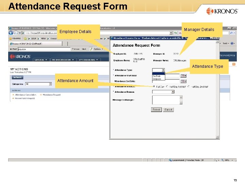
Task: Click the search magnifier icon in browser
Action: (x=231, y=33)
